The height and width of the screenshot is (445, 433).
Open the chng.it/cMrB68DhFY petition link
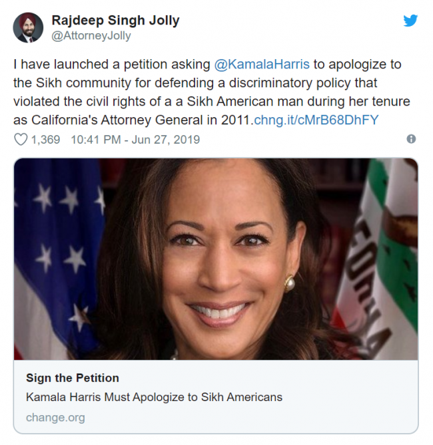(316, 120)
